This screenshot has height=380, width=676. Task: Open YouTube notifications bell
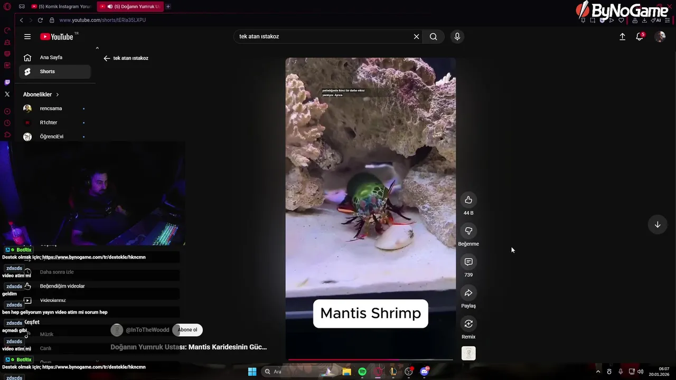640,36
